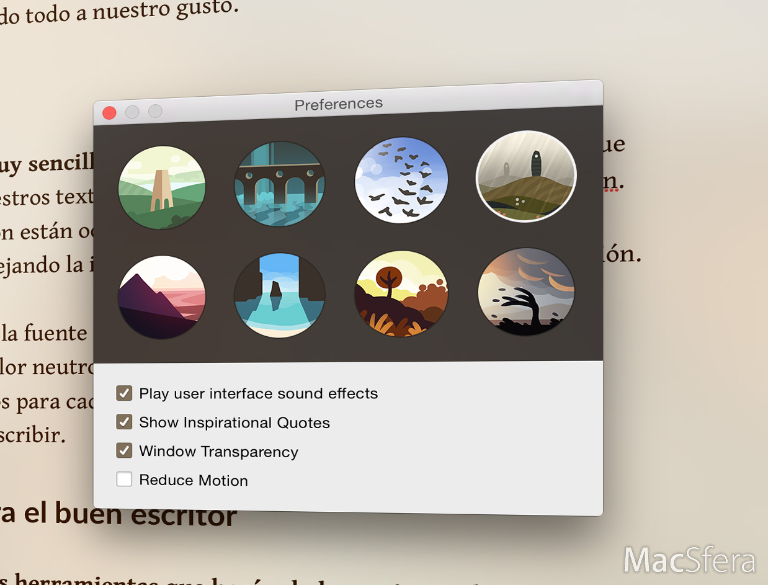
Task: Click the Preferences title bar text
Action: click(x=339, y=104)
